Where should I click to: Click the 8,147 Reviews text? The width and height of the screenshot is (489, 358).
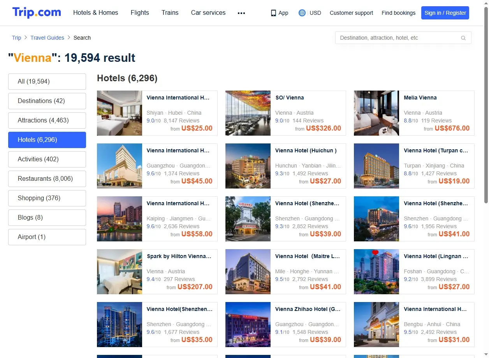pos(181,120)
